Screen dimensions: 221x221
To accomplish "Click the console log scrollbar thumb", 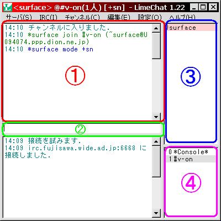I will coord(156,161).
